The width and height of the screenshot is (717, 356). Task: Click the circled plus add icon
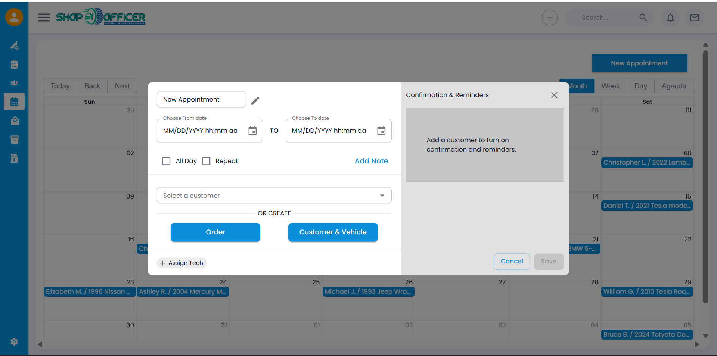tap(549, 18)
